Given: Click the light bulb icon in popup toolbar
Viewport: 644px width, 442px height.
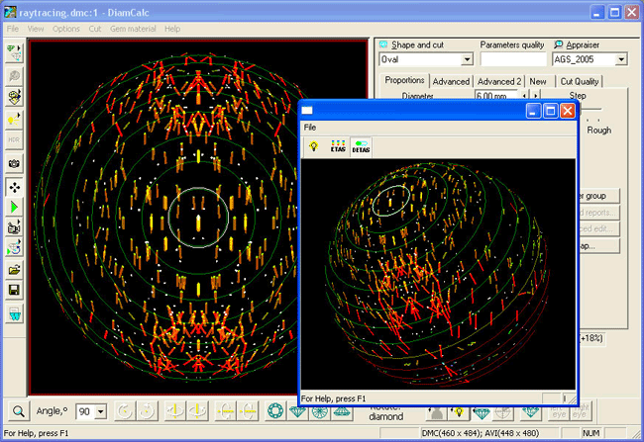Looking at the screenshot, I should [x=313, y=146].
